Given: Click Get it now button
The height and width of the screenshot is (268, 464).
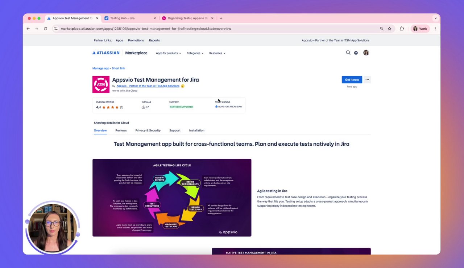Looking at the screenshot, I should [x=352, y=80].
